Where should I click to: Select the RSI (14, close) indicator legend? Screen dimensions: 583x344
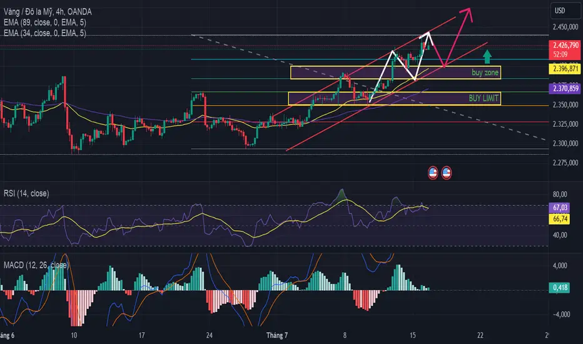click(26, 193)
